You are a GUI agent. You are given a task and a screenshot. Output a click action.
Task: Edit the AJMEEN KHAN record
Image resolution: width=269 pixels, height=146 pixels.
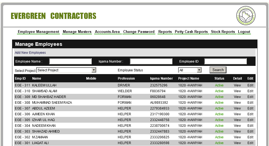[250, 114]
